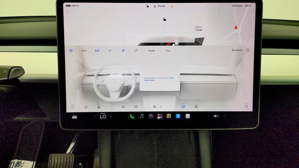Screen dimensions: 299x168
Task: Tap the Low Power Mode climate message
Action: click(159, 79)
